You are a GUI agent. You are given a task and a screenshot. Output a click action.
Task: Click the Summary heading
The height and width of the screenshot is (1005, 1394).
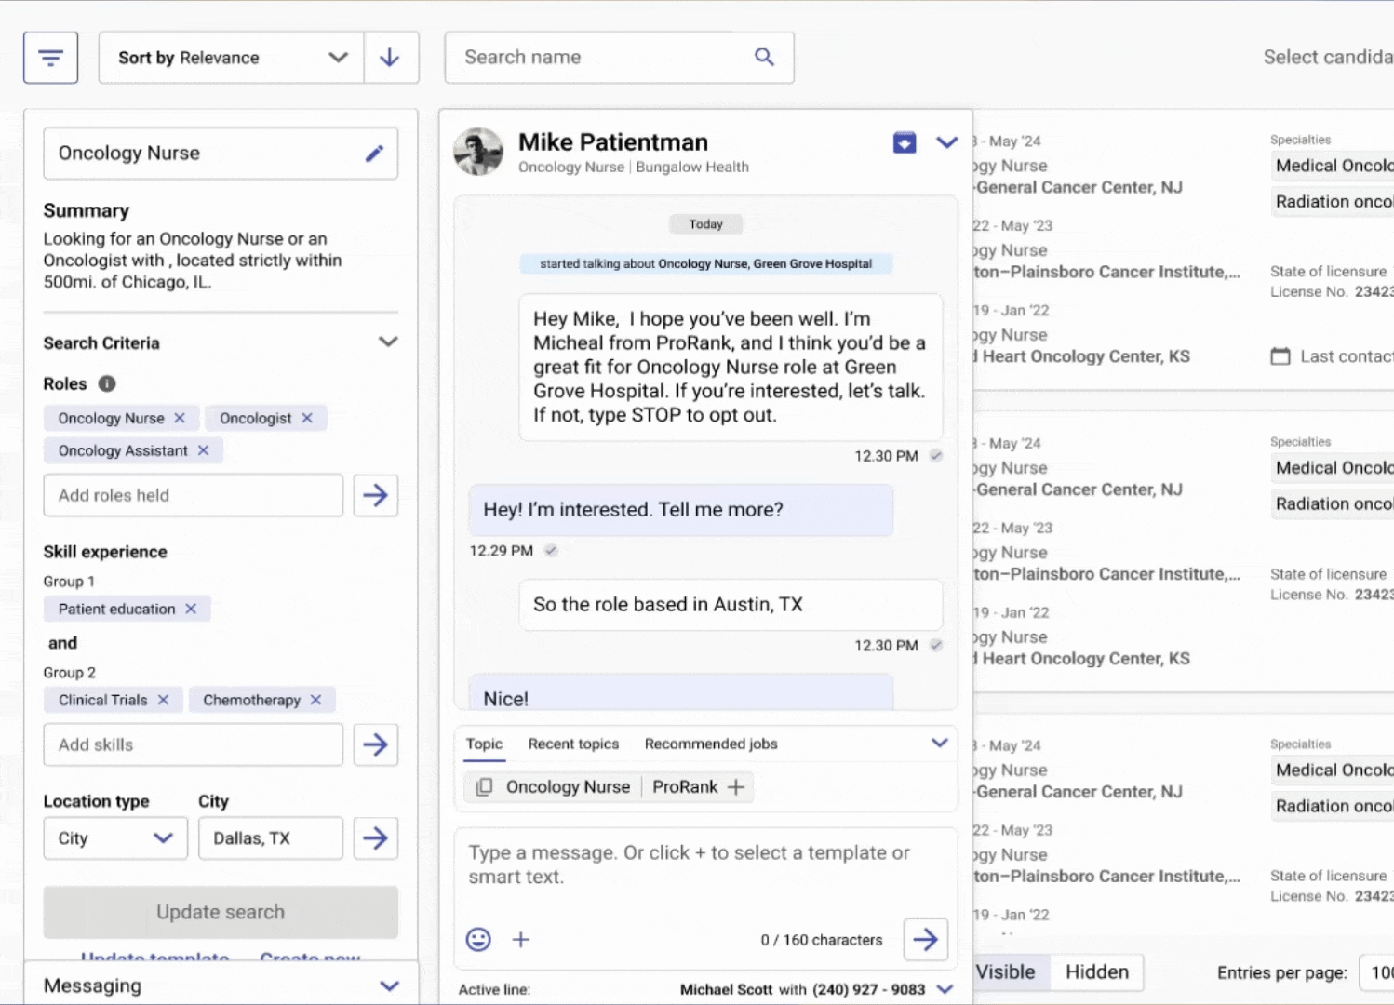coord(87,210)
